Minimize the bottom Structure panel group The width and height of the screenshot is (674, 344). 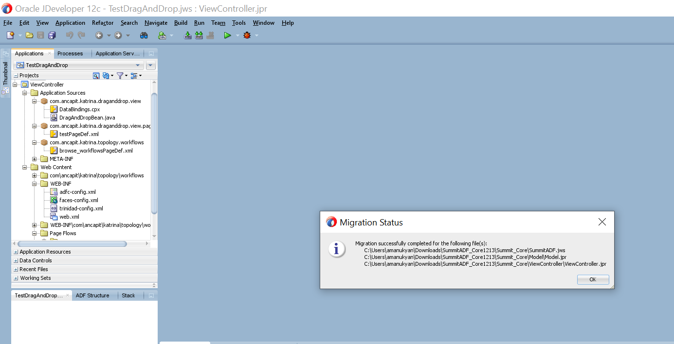pyautogui.click(x=151, y=295)
